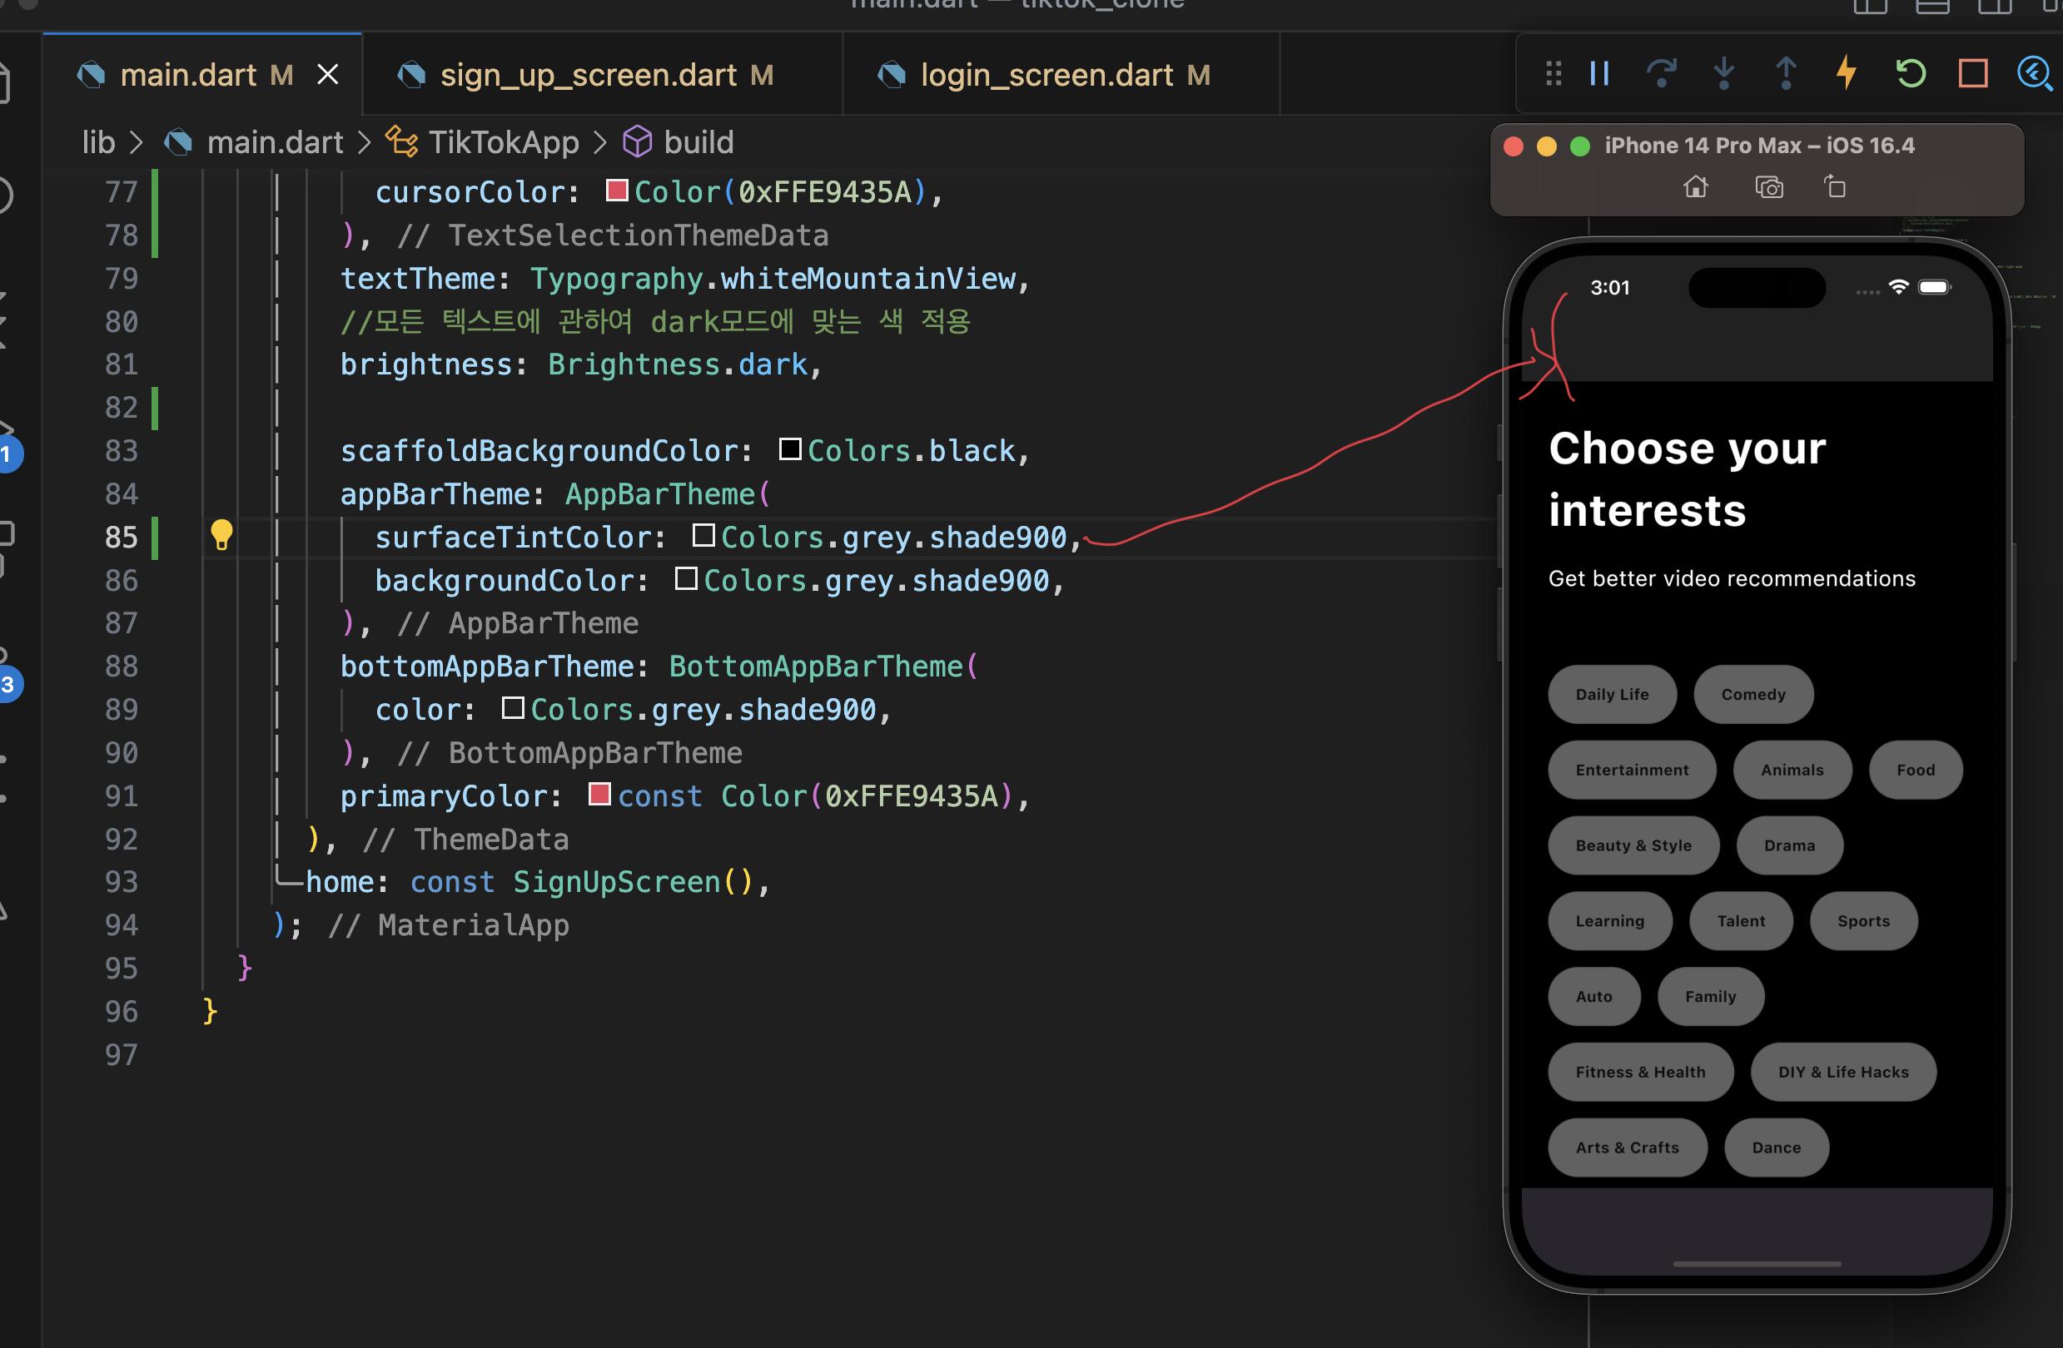This screenshot has height=1348, width=2063.
Task: Open the build breadcrumb symbol list
Action: pos(698,142)
